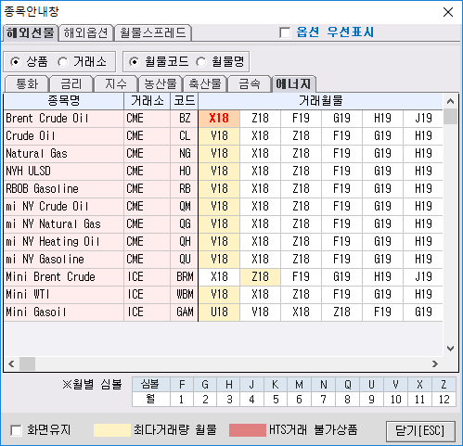Image resolution: width=463 pixels, height=446 pixels.
Task: Choose the 월물코드 radio option
Action: (x=134, y=62)
